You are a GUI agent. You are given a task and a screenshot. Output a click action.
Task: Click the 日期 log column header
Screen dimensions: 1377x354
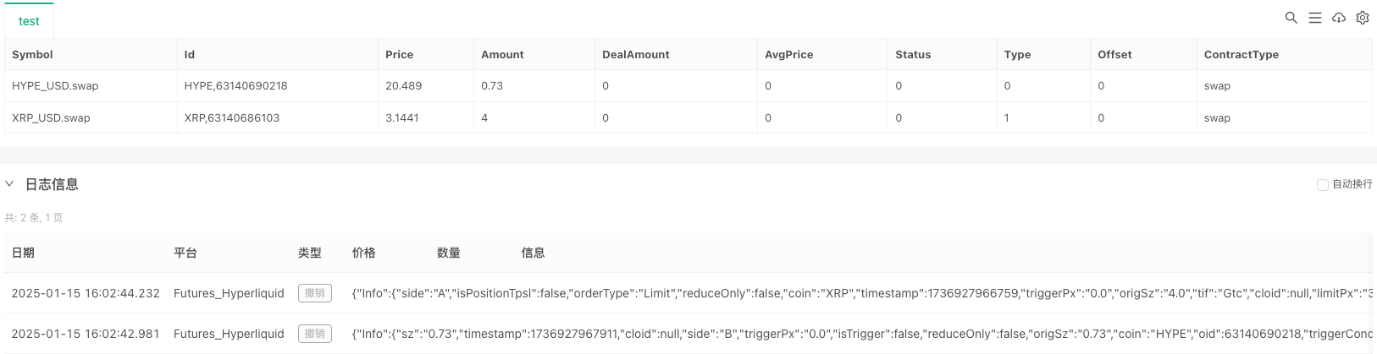point(23,253)
